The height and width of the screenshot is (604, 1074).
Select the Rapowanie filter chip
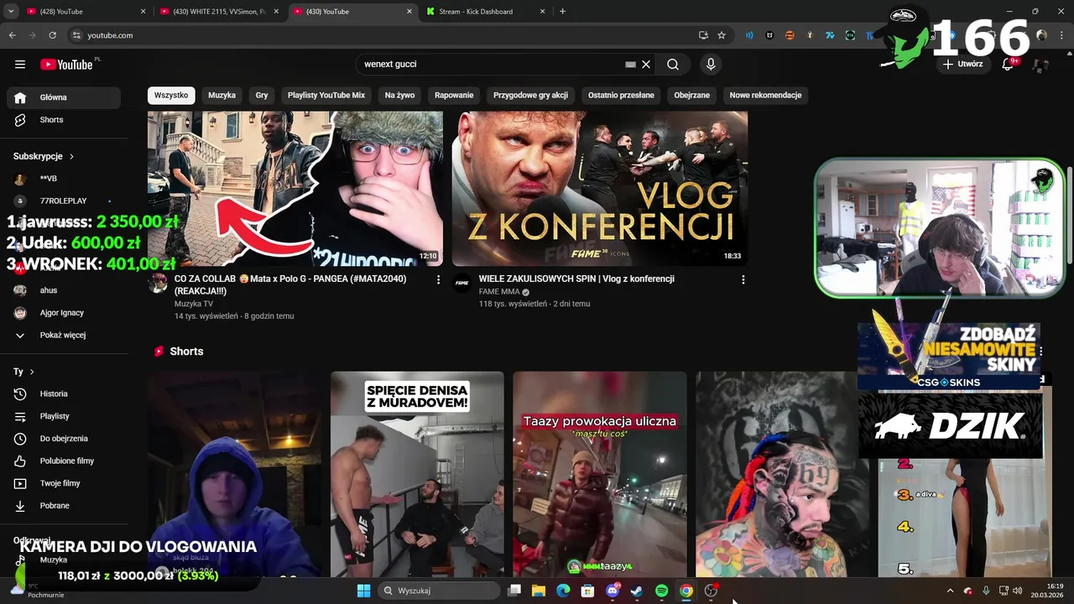[454, 96]
